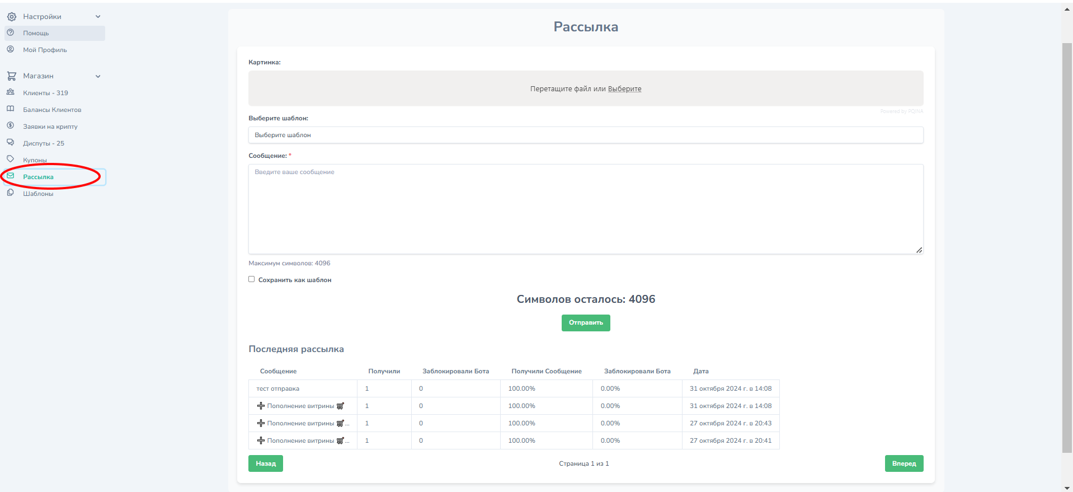
Task: Open the Помощь menu item
Action: (x=55, y=33)
